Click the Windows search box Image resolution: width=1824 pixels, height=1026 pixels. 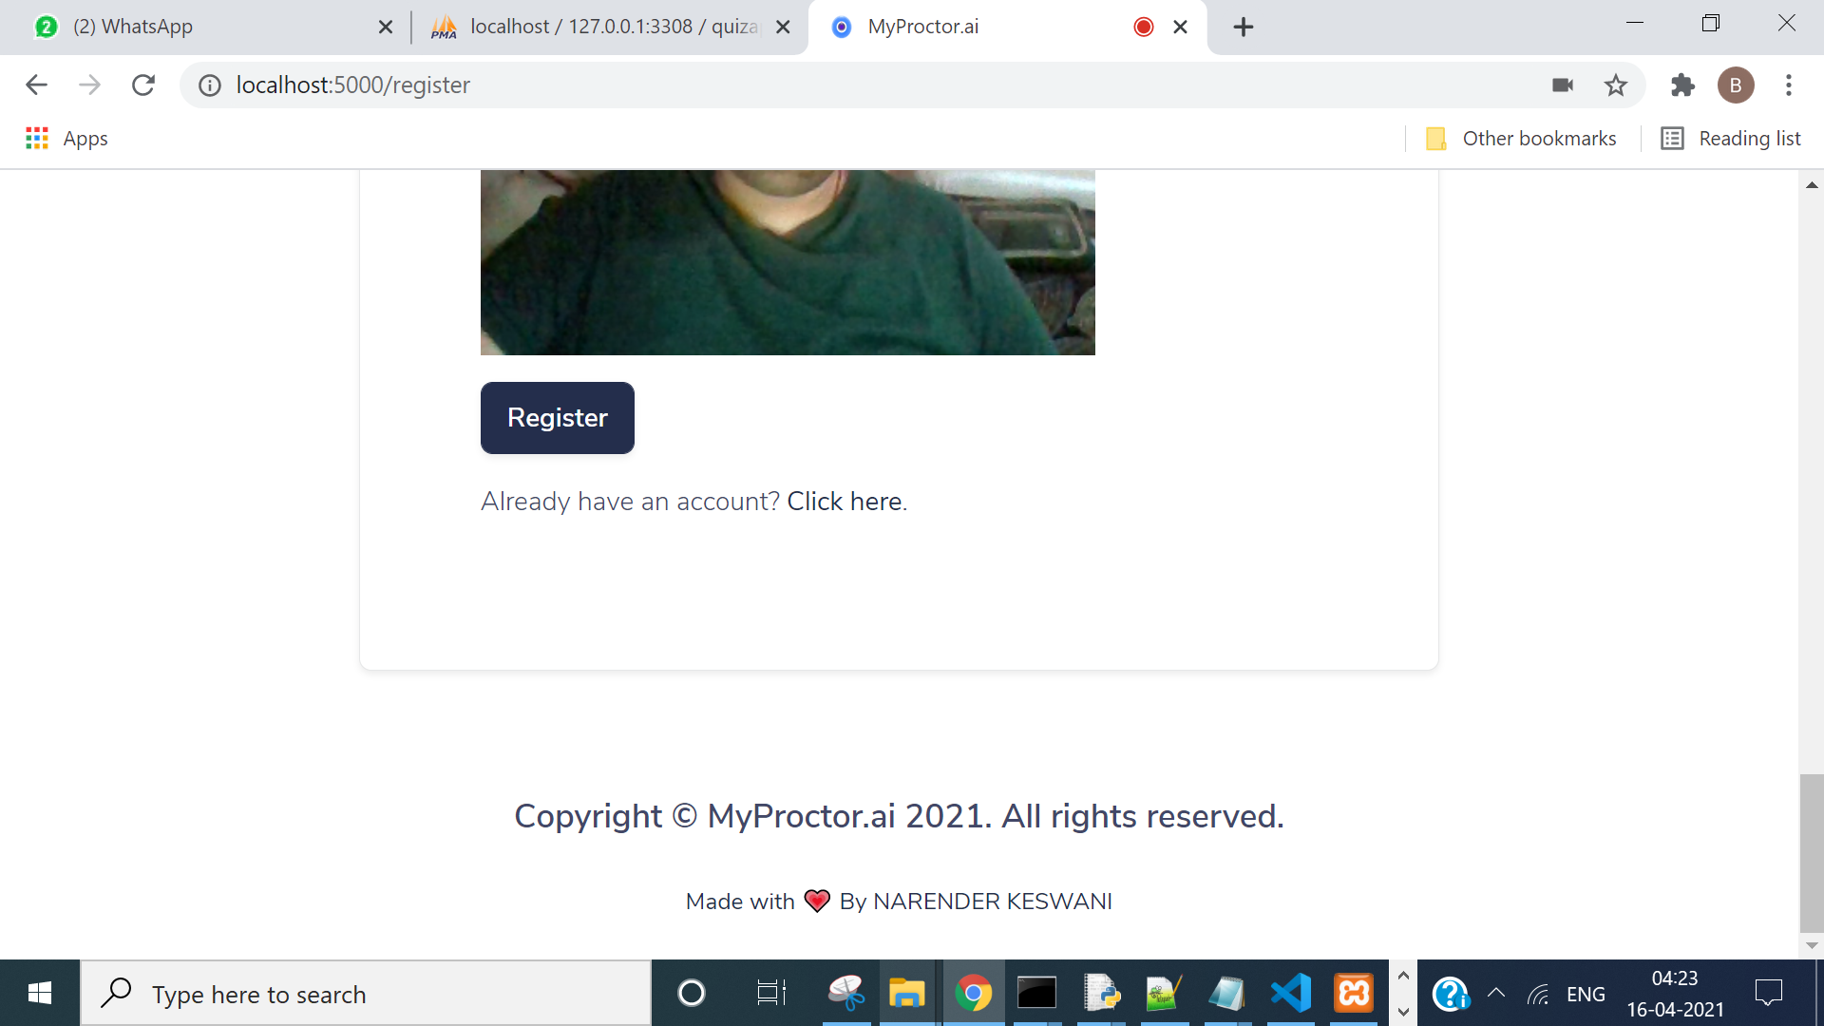366,994
